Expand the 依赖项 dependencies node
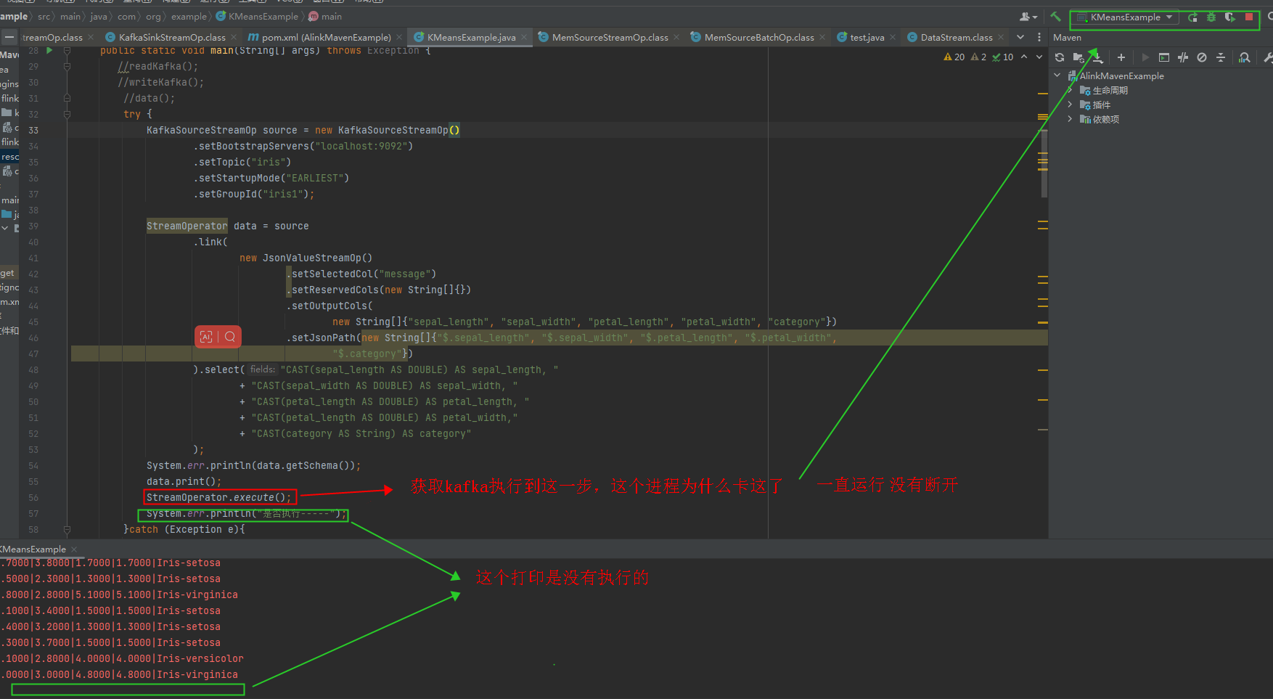The height and width of the screenshot is (699, 1273). (1070, 119)
